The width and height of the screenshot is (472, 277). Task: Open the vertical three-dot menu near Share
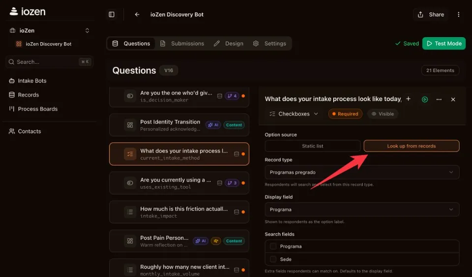point(458,14)
